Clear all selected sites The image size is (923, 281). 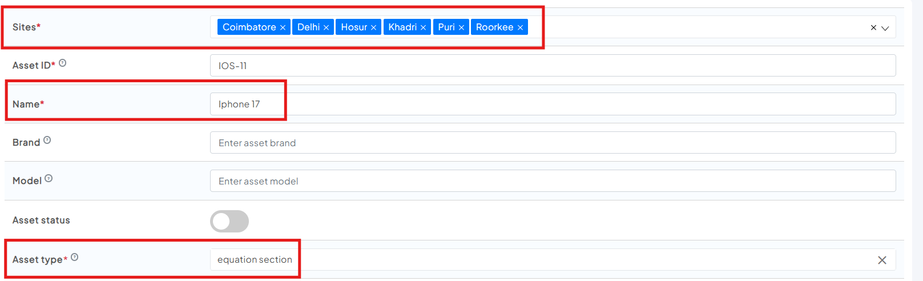pos(873,27)
